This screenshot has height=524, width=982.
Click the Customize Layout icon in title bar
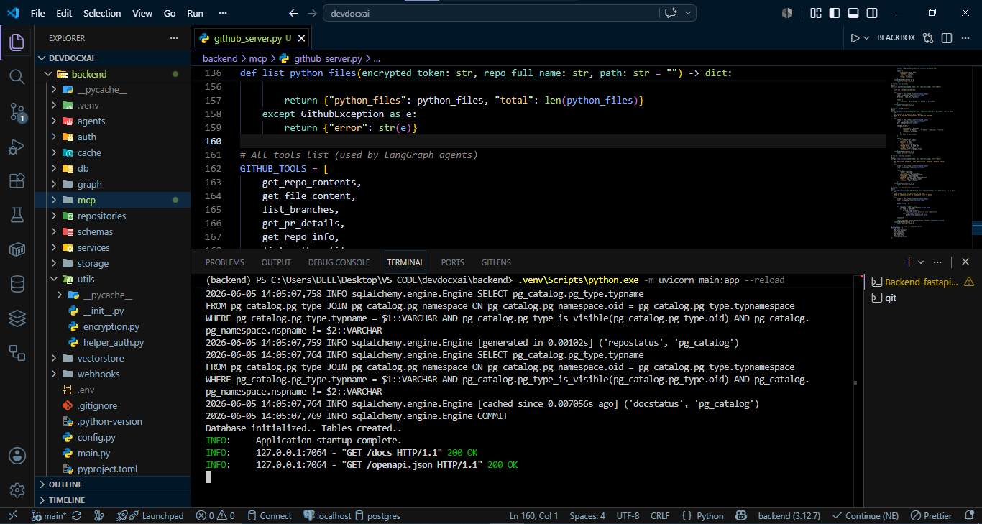pos(816,13)
